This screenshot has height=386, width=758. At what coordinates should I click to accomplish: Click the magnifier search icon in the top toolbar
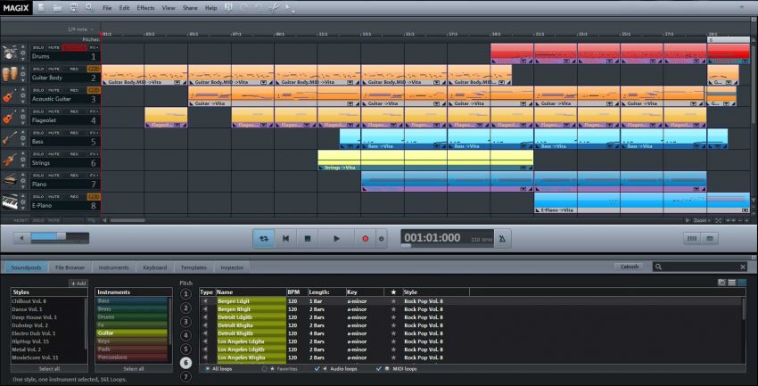pyautogui.click(x=89, y=7)
